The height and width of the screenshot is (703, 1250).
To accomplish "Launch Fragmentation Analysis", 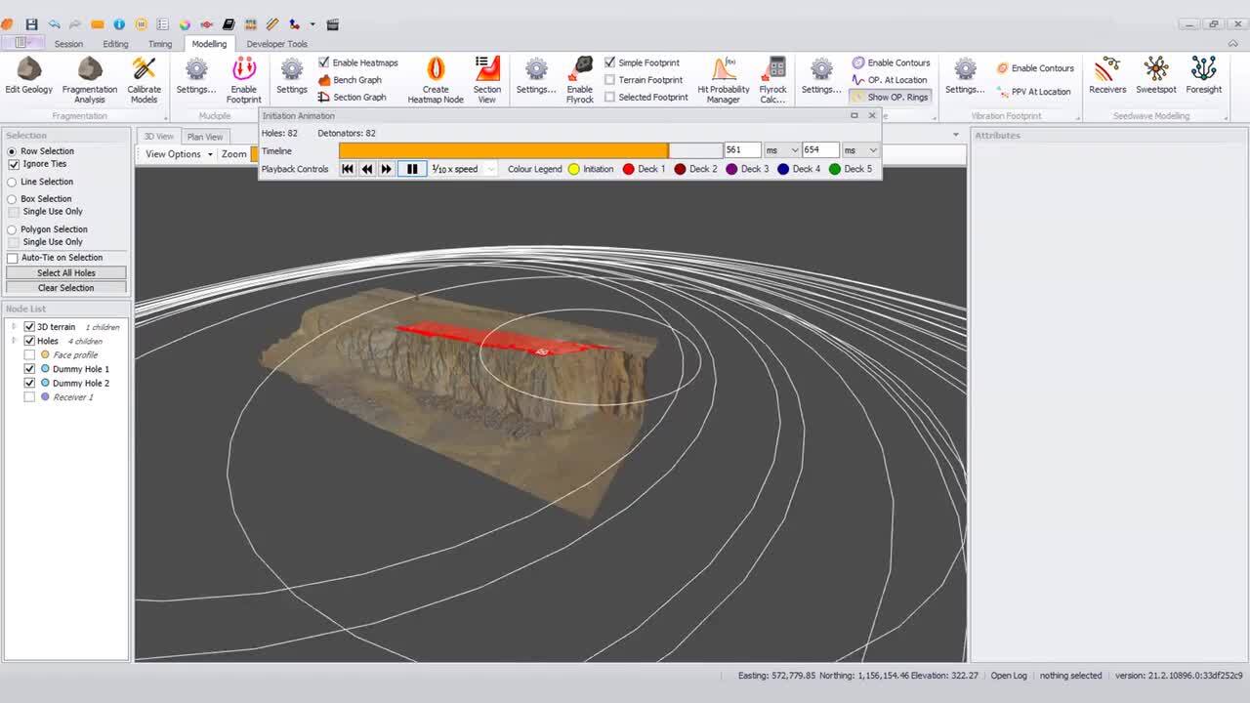I will (90, 79).
